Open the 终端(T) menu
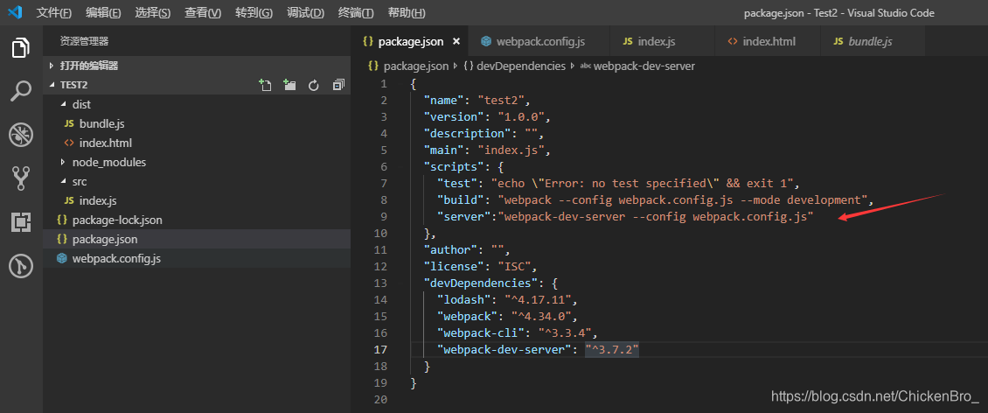988x413 pixels. point(355,12)
